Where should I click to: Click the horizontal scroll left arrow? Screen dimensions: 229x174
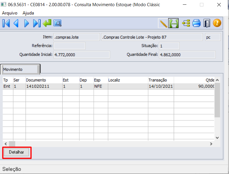click(x=6, y=144)
